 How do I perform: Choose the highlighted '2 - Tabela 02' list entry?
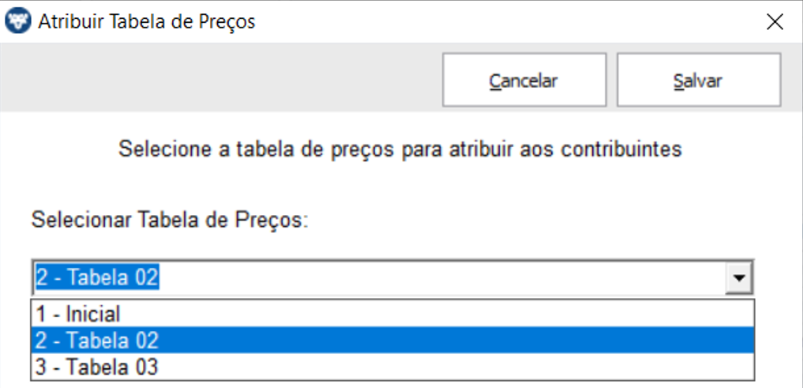click(x=392, y=341)
